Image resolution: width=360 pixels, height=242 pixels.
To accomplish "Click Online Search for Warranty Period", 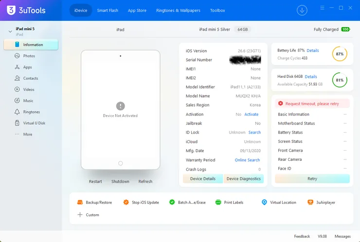I will (x=247, y=160).
